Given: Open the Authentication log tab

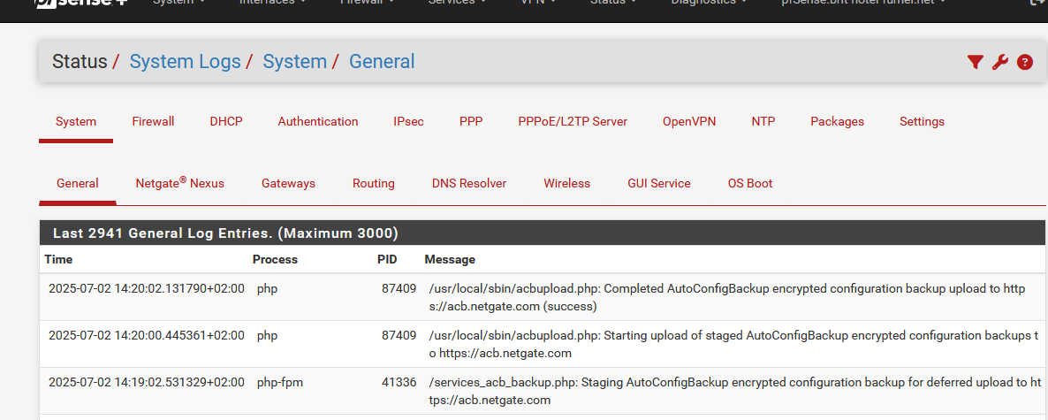Looking at the screenshot, I should pyautogui.click(x=318, y=122).
